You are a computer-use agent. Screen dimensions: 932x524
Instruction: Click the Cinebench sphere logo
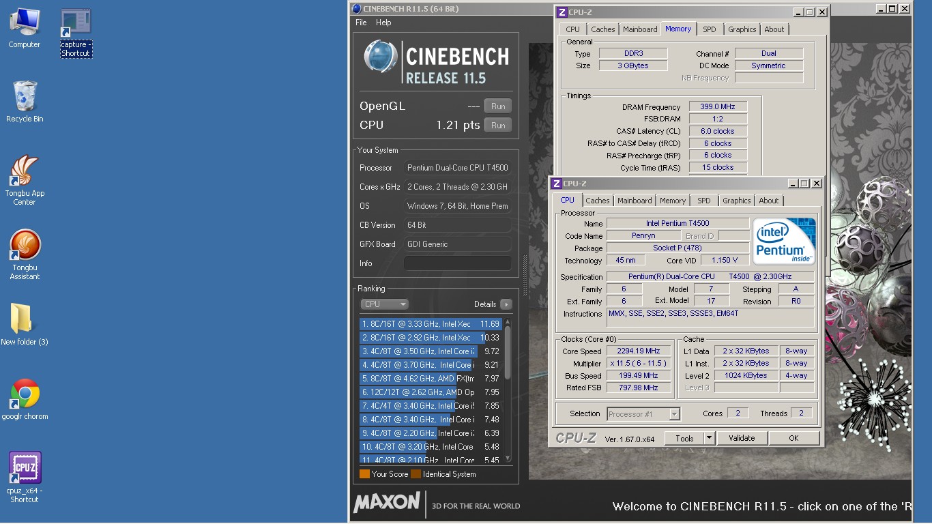coord(381,57)
